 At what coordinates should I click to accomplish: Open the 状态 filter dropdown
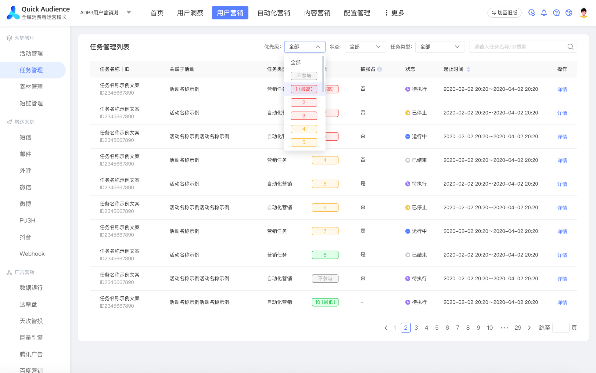(x=365, y=47)
